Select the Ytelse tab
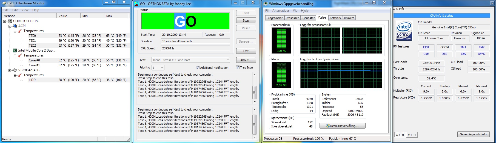The image size is (496, 143). click(x=322, y=17)
